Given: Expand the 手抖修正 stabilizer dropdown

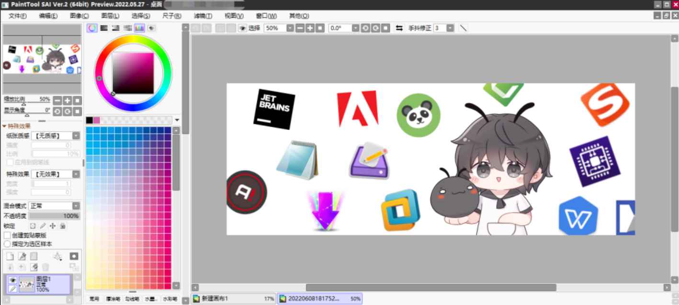Looking at the screenshot, I should click(x=450, y=28).
